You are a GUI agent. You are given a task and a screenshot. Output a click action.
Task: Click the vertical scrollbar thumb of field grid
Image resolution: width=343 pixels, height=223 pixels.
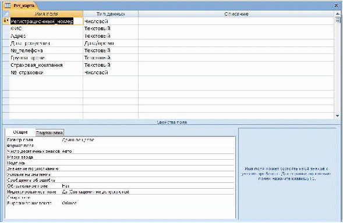pos(338,20)
